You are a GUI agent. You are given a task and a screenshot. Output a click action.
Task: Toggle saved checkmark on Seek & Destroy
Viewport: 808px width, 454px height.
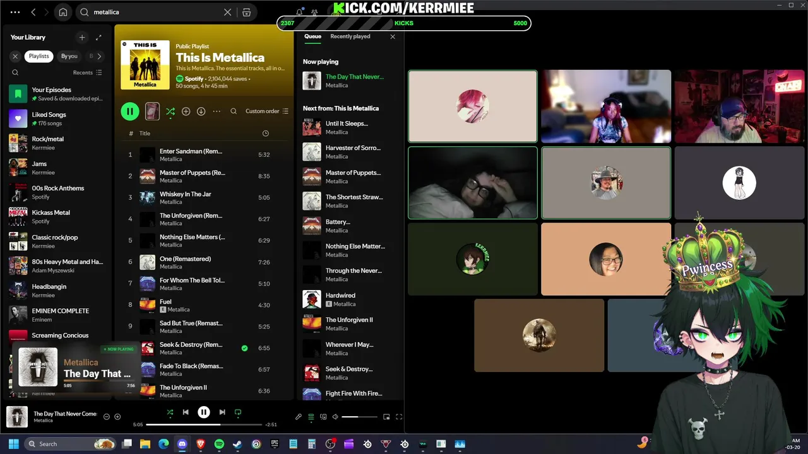point(244,348)
